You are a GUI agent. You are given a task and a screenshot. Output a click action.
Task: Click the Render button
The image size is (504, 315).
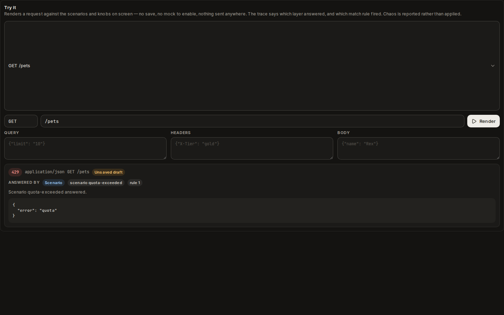[x=483, y=121]
